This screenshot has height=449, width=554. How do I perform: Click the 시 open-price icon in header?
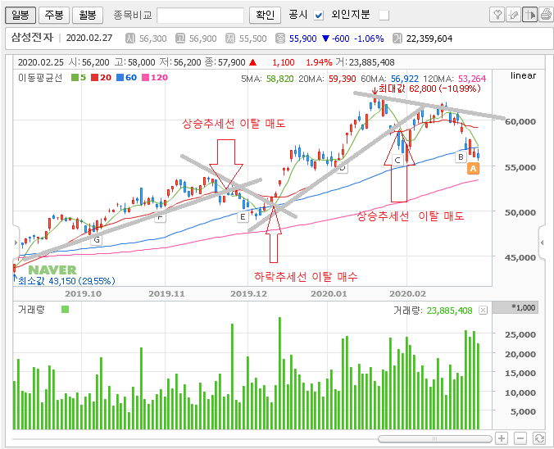pyautogui.click(x=130, y=39)
